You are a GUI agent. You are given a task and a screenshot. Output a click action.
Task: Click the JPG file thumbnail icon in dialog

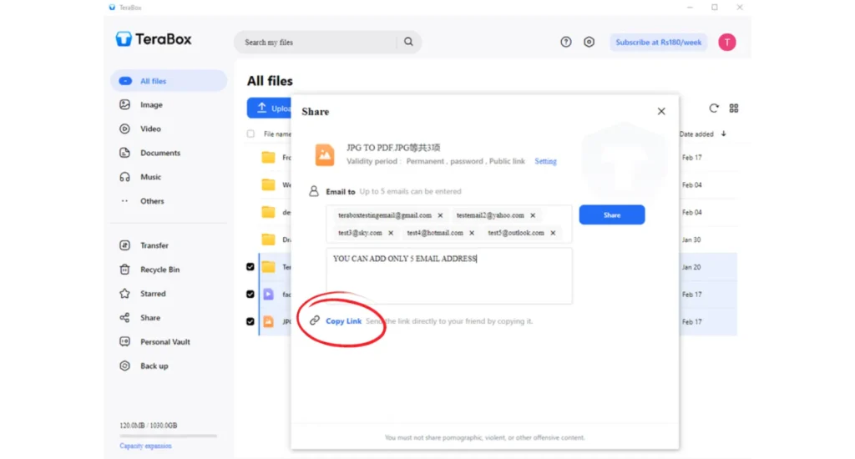click(325, 155)
